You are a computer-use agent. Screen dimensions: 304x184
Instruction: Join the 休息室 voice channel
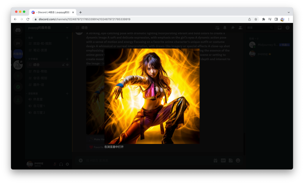tap(38, 99)
